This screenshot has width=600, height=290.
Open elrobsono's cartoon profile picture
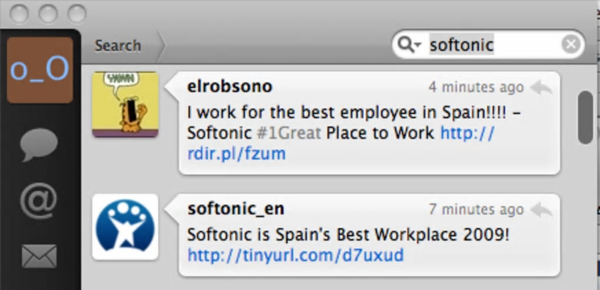click(125, 104)
